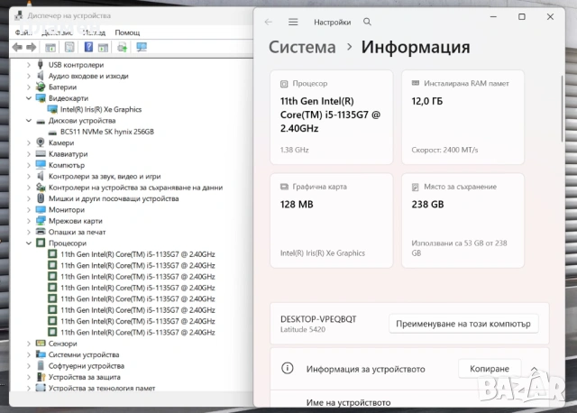The width and height of the screenshot is (577, 413).
Task: Open the Settings hamburger navigation menu
Action: pyautogui.click(x=293, y=22)
